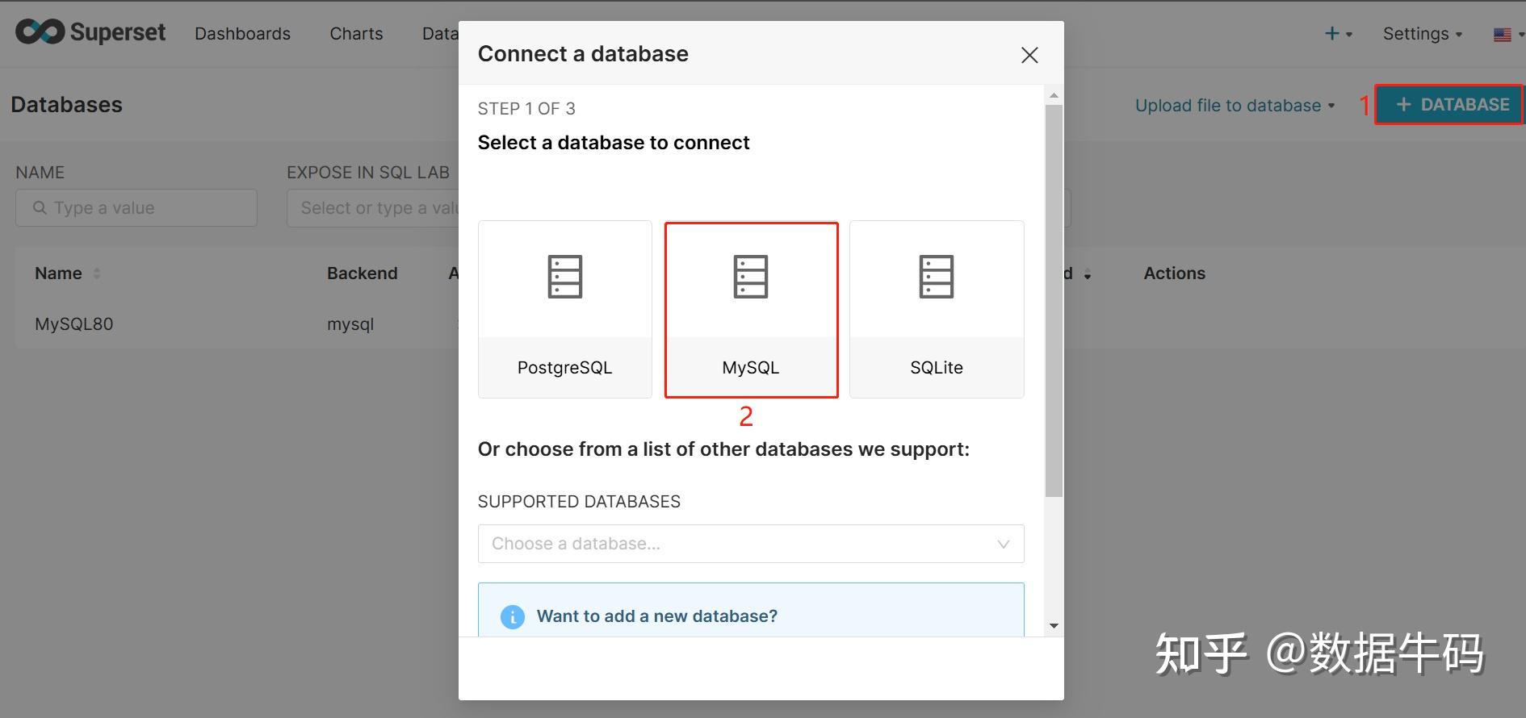Click the Name filter input field

(136, 208)
